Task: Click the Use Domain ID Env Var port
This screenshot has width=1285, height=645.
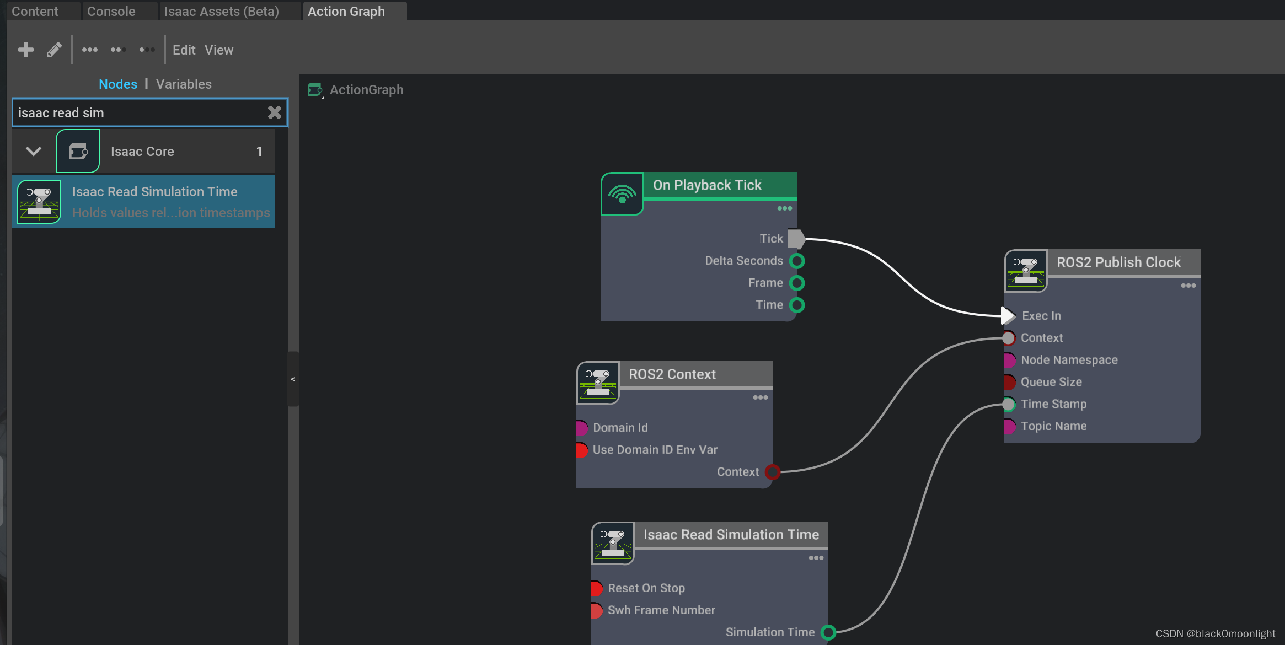Action: [x=581, y=450]
